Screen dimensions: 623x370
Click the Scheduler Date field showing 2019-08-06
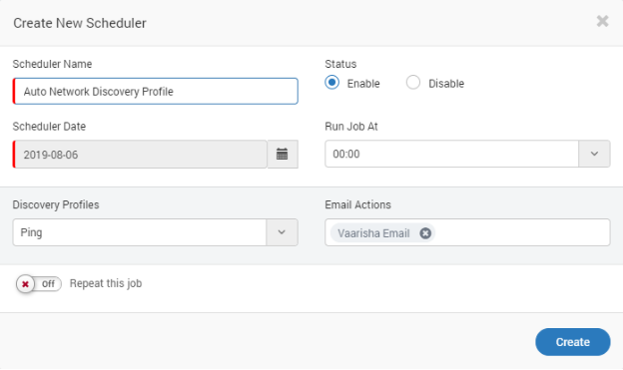coord(140,154)
